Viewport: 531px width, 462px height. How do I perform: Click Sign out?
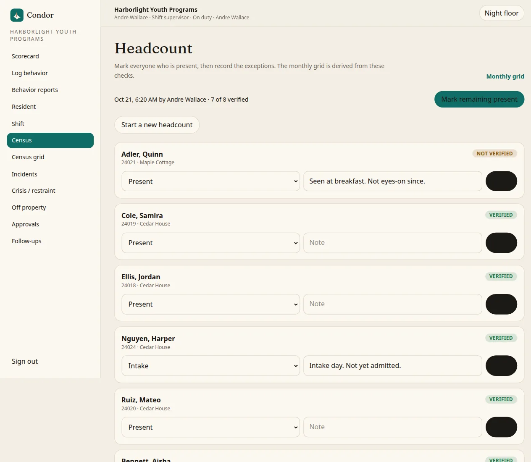click(x=25, y=361)
